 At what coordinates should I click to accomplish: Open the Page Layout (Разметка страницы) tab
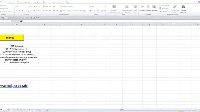[x=24, y=2]
